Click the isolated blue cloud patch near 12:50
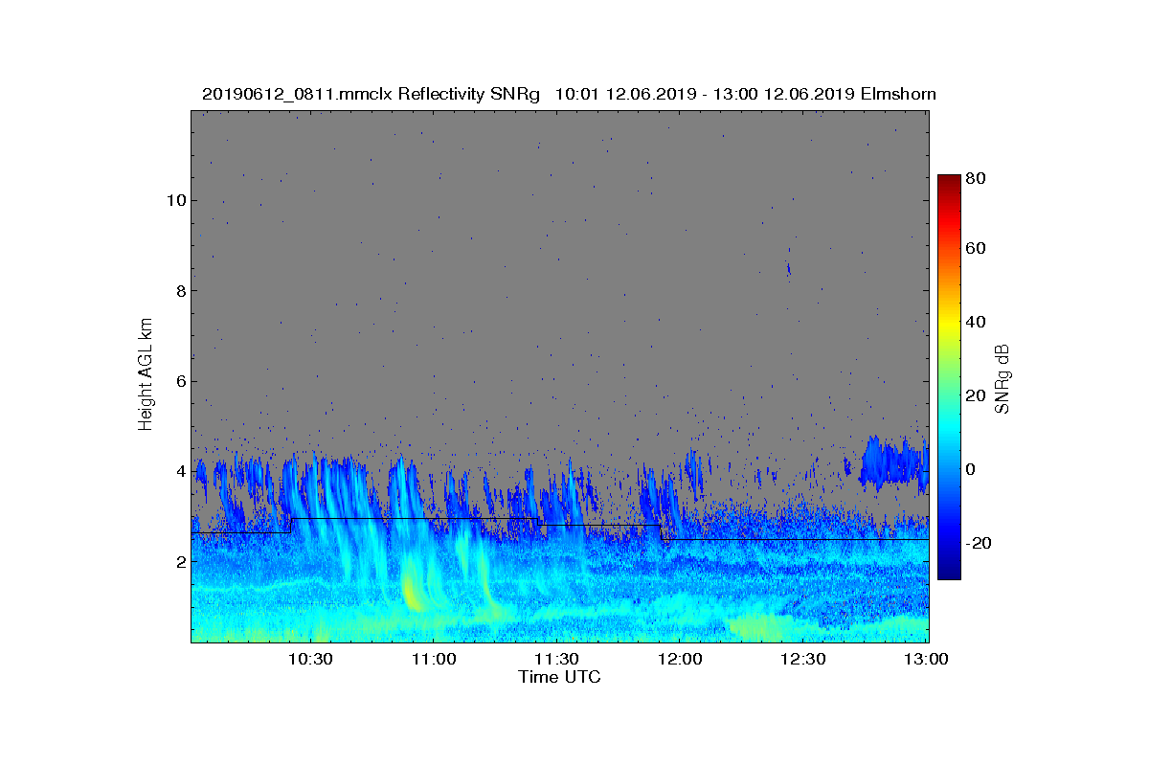Screen dimensions: 1149x766 894,462
